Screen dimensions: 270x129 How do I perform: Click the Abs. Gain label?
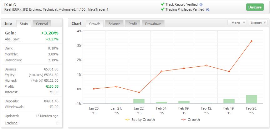[13, 39]
